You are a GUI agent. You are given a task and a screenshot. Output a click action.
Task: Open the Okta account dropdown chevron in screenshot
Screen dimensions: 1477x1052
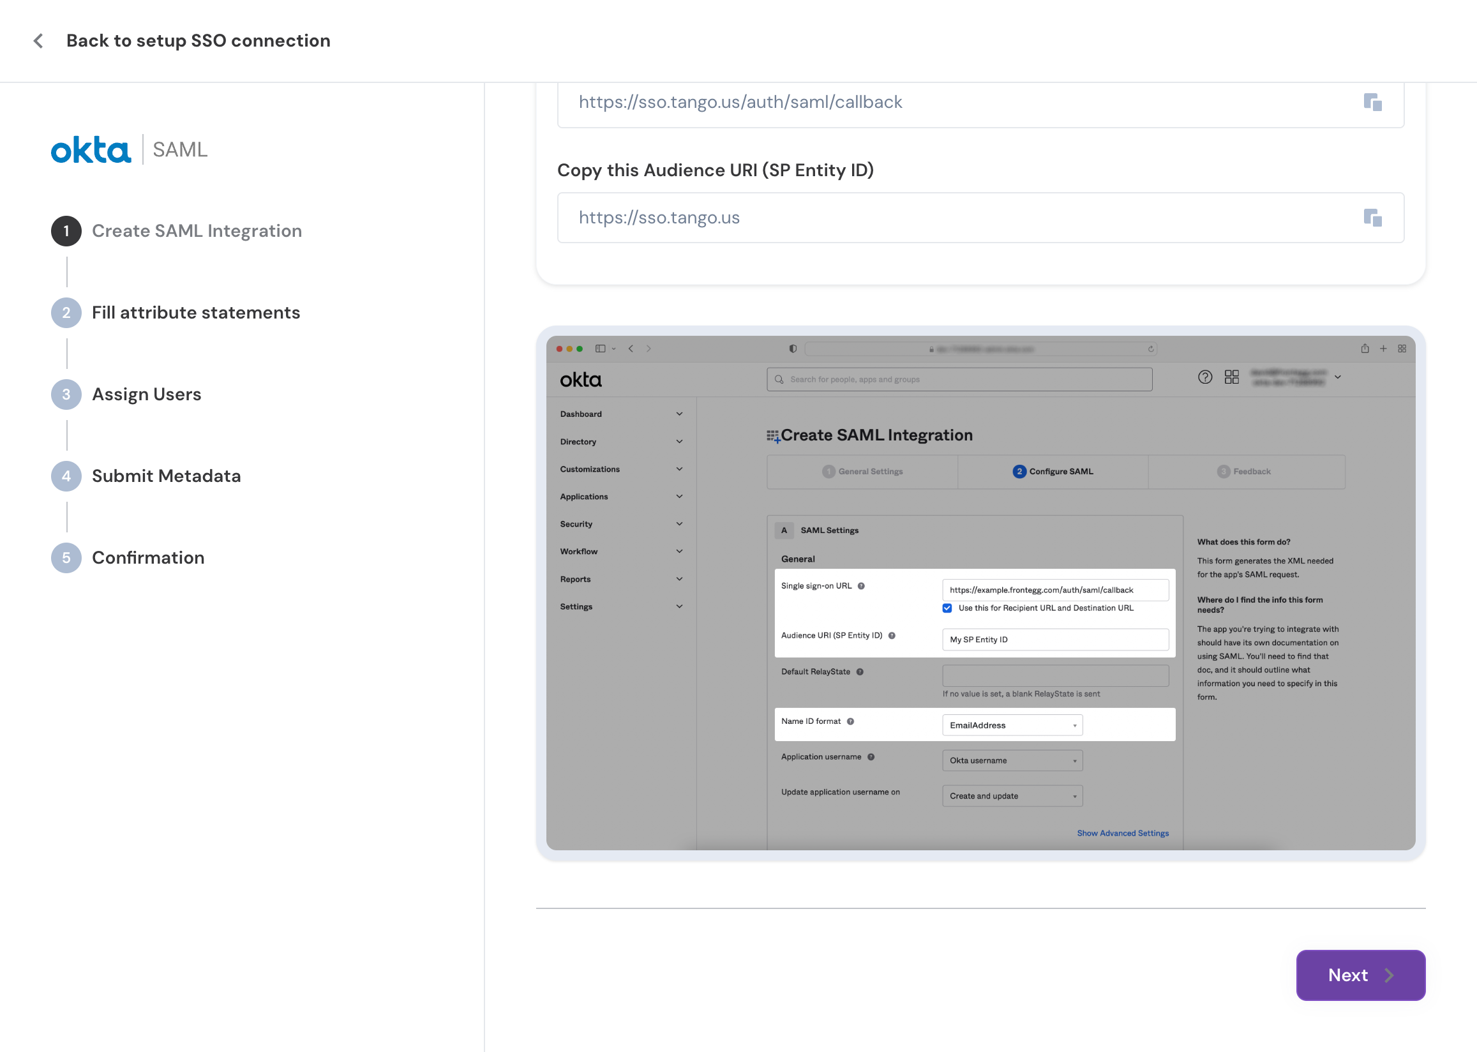pos(1338,377)
